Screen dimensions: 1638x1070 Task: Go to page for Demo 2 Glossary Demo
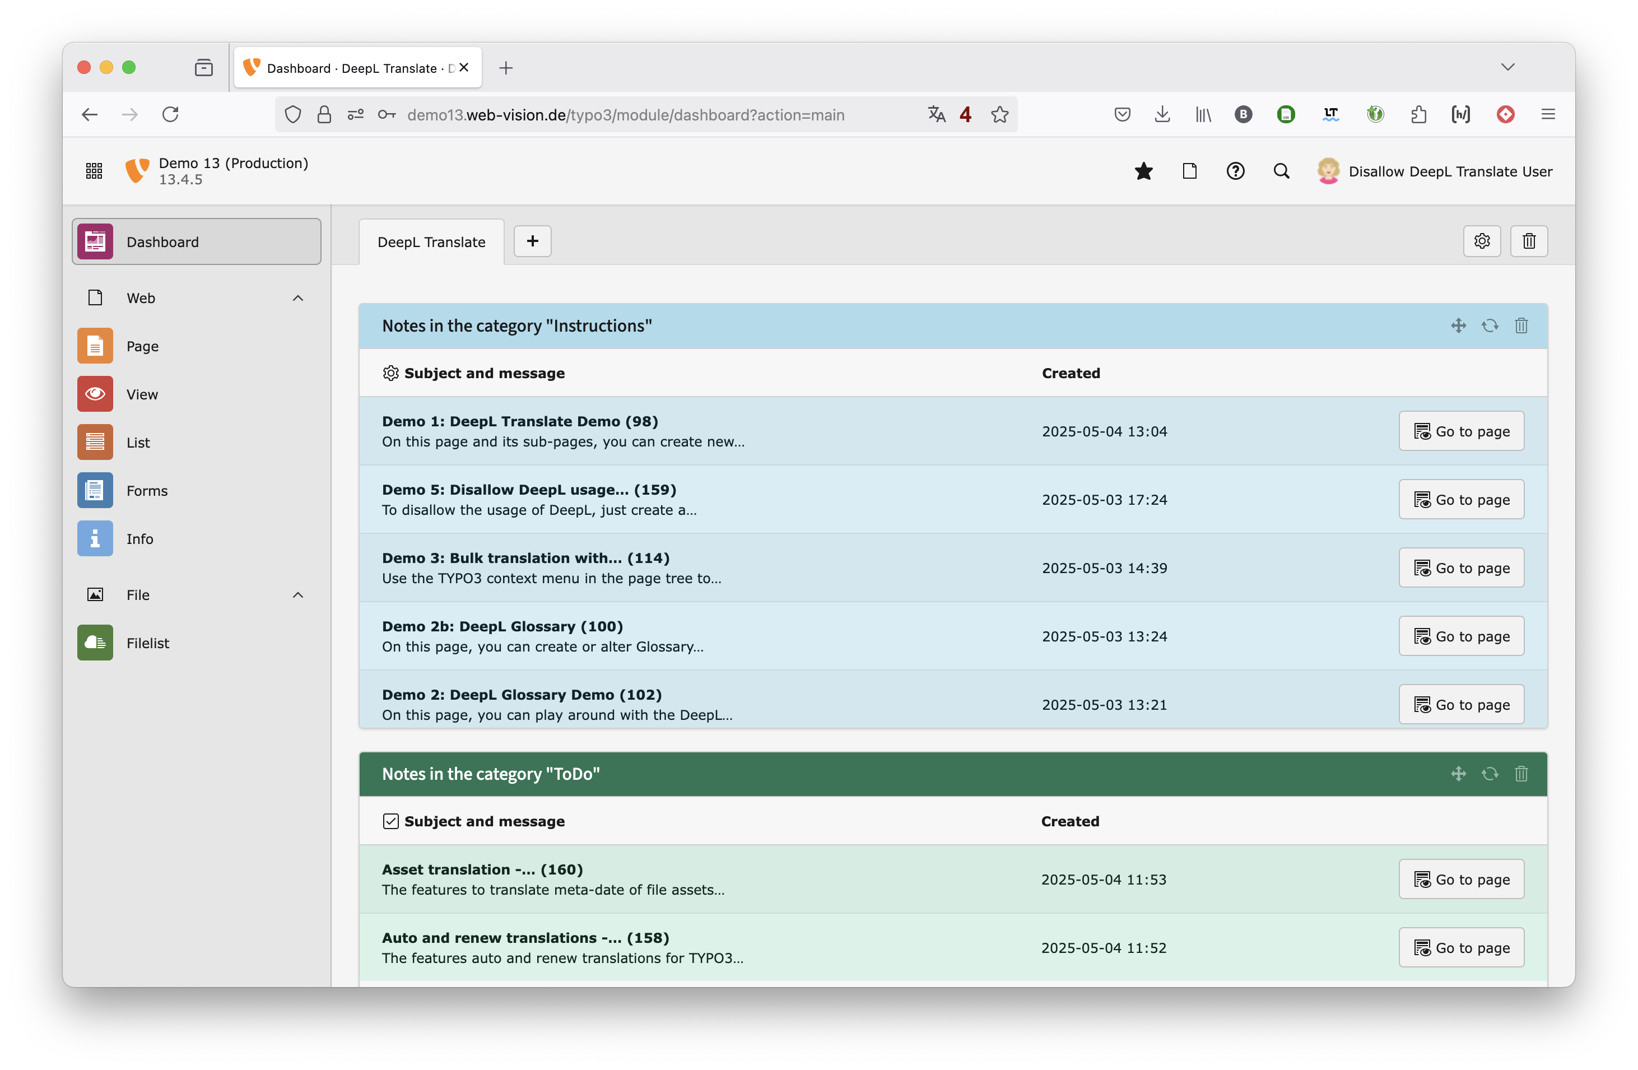pyautogui.click(x=1461, y=705)
